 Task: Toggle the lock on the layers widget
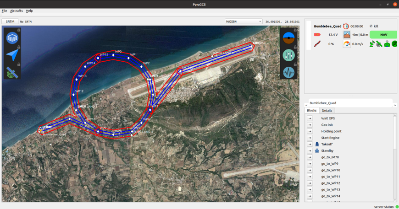pos(19,30)
